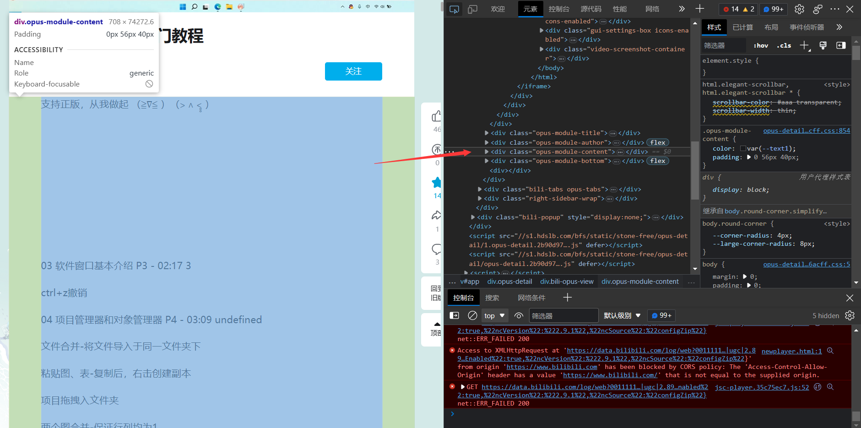Show more styles pane tabs chevron
This screenshot has width=861, height=428.
coord(839,27)
